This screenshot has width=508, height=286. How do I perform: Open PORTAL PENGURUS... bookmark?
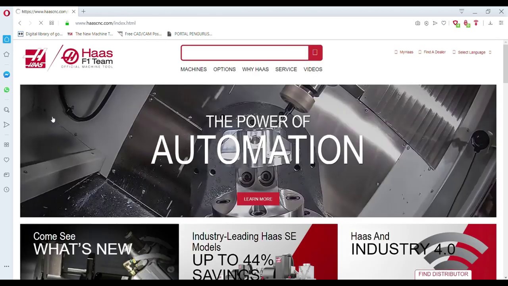tap(189, 34)
